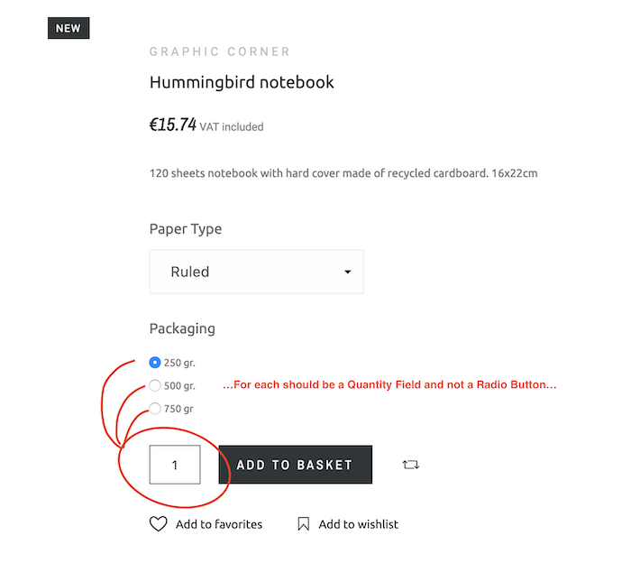Focus the quantity input field

click(175, 466)
